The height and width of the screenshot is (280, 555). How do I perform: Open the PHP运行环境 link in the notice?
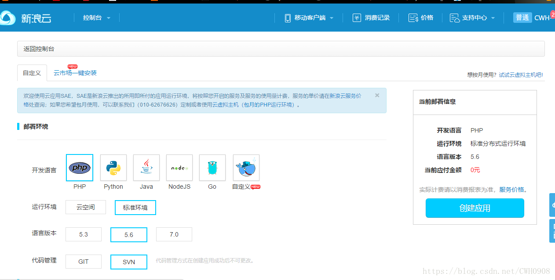point(276,105)
